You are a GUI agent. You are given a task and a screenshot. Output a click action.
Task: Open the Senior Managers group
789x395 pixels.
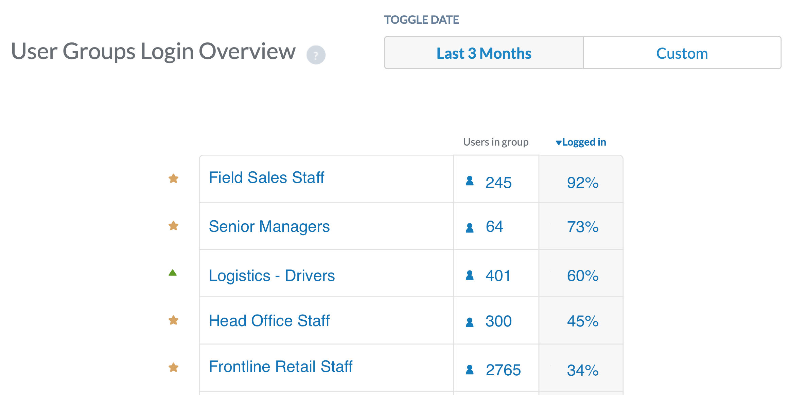tap(269, 227)
